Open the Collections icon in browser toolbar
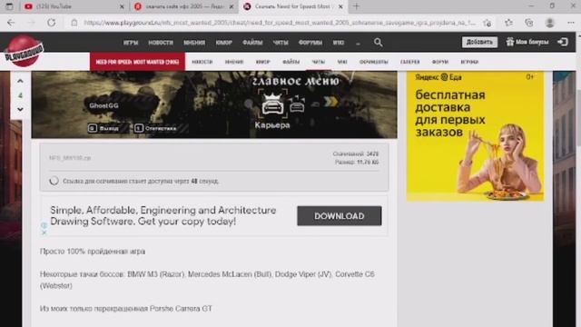Screen dimensions: 581x327 coord(529,23)
